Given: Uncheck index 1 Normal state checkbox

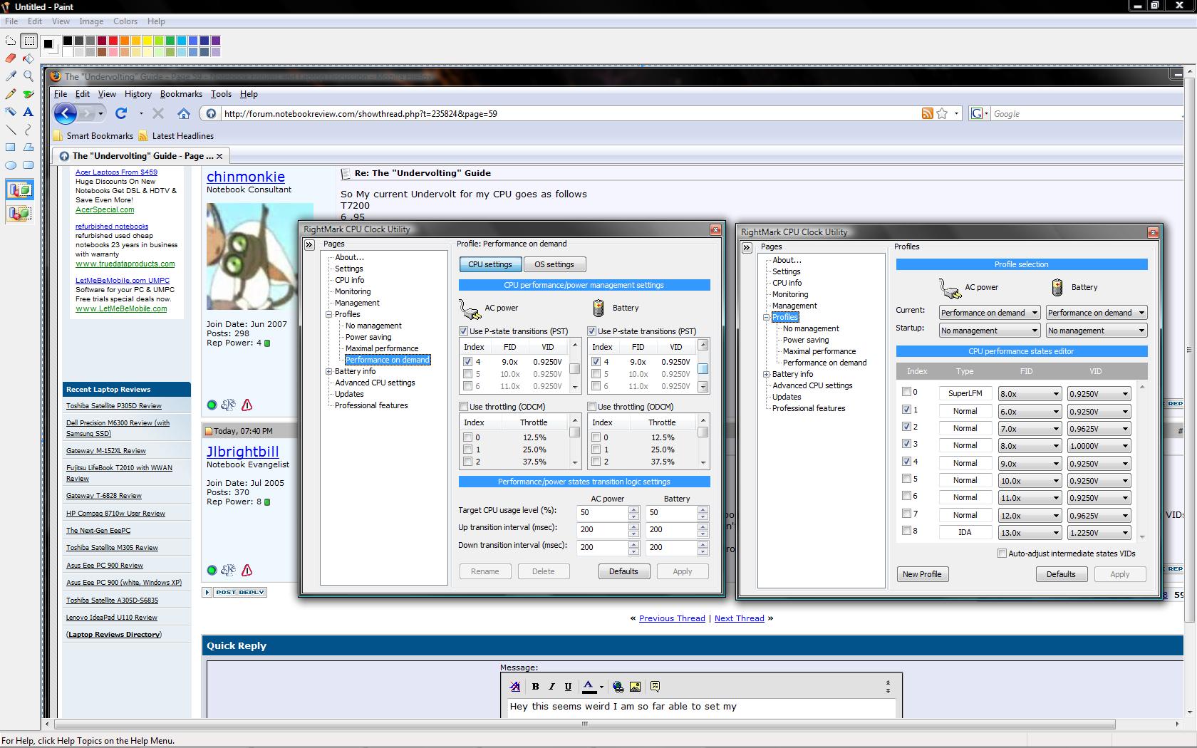Looking at the screenshot, I should 906,410.
